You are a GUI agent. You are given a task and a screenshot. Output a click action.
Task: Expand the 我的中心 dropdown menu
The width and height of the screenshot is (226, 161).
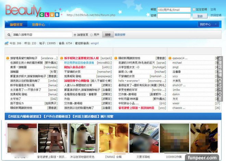tap(209, 24)
